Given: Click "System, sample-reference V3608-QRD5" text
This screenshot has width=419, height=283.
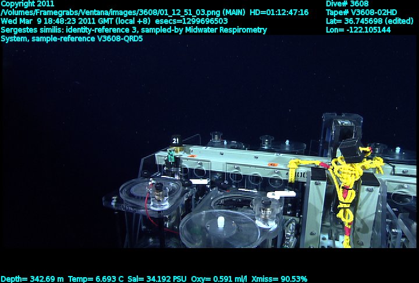Looking at the screenshot, I should 72,39.
